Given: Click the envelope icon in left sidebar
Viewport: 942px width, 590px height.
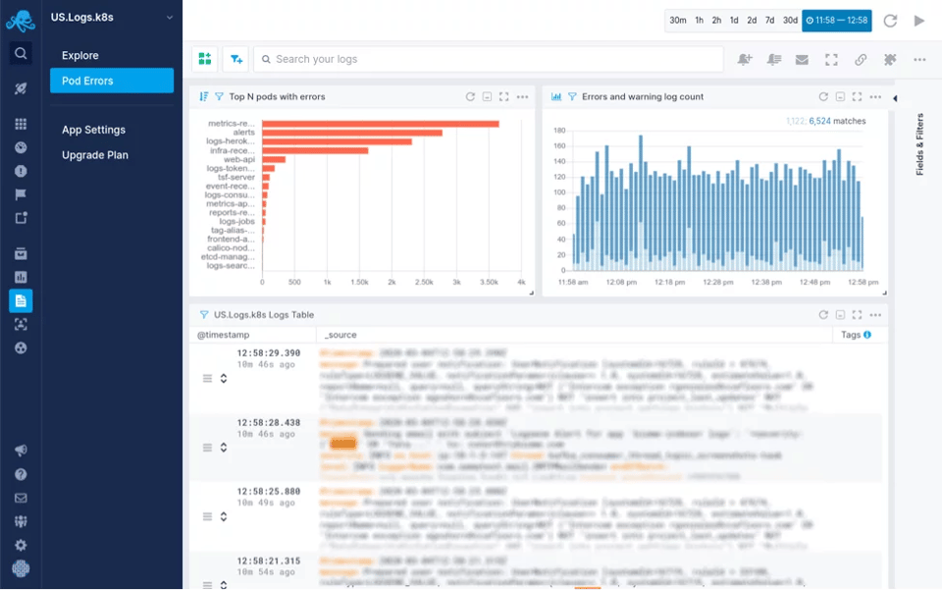Looking at the screenshot, I should coord(21,498).
